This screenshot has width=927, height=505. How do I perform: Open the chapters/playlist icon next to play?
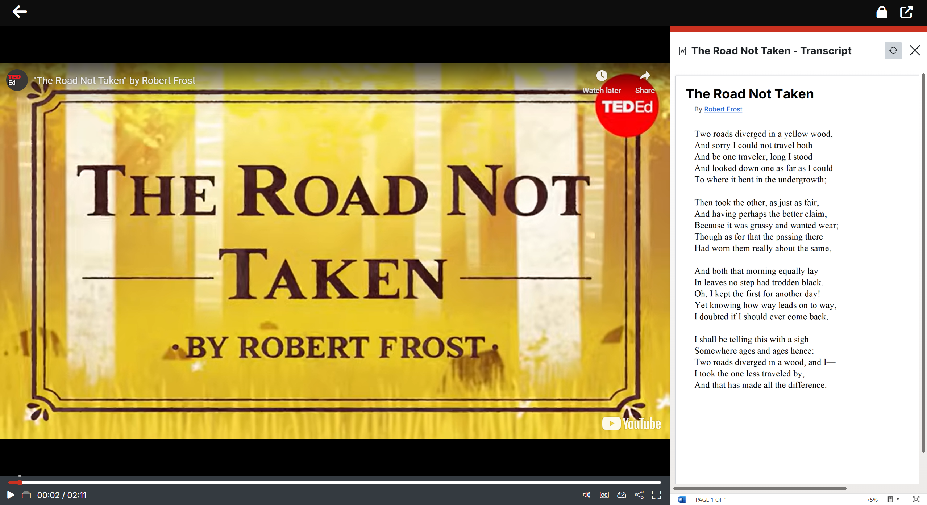(26, 495)
